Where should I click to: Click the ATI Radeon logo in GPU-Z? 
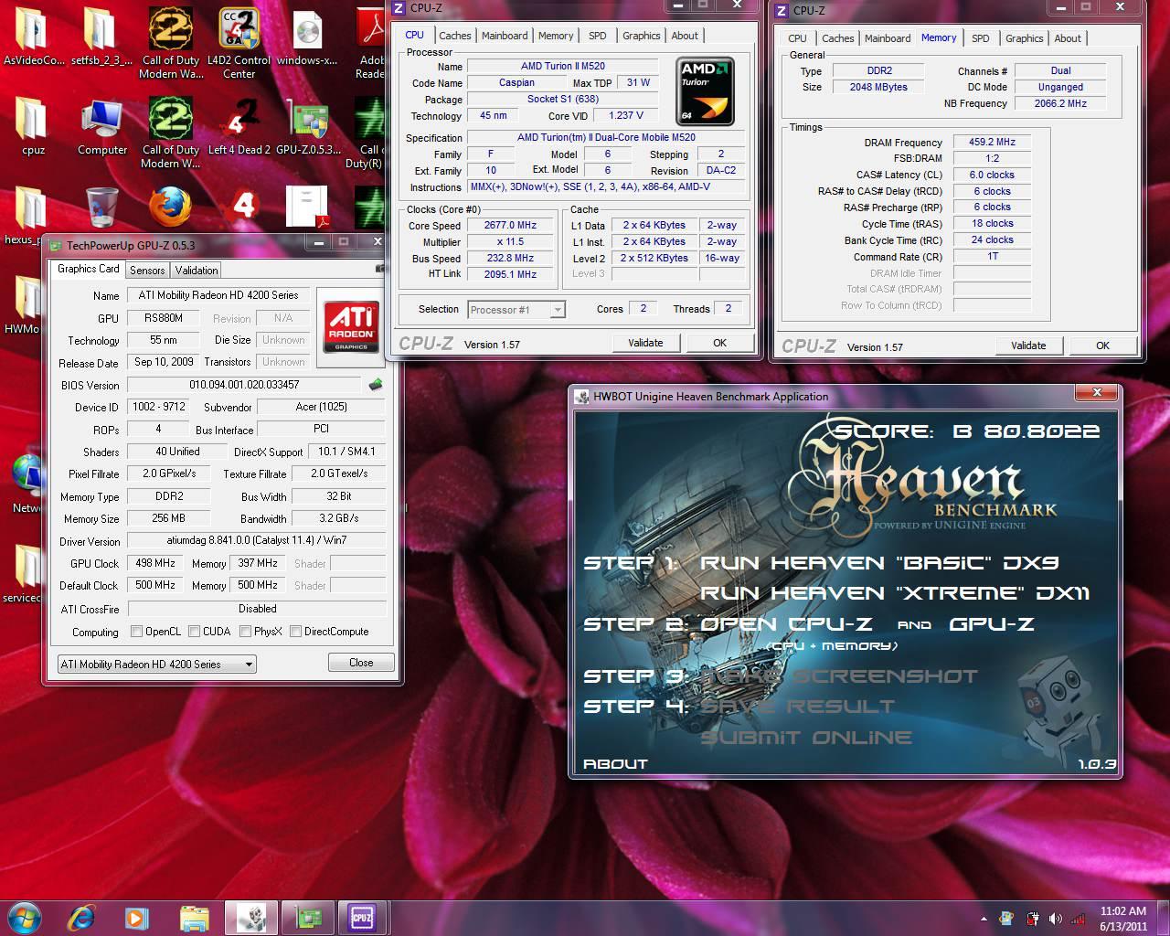[x=351, y=327]
